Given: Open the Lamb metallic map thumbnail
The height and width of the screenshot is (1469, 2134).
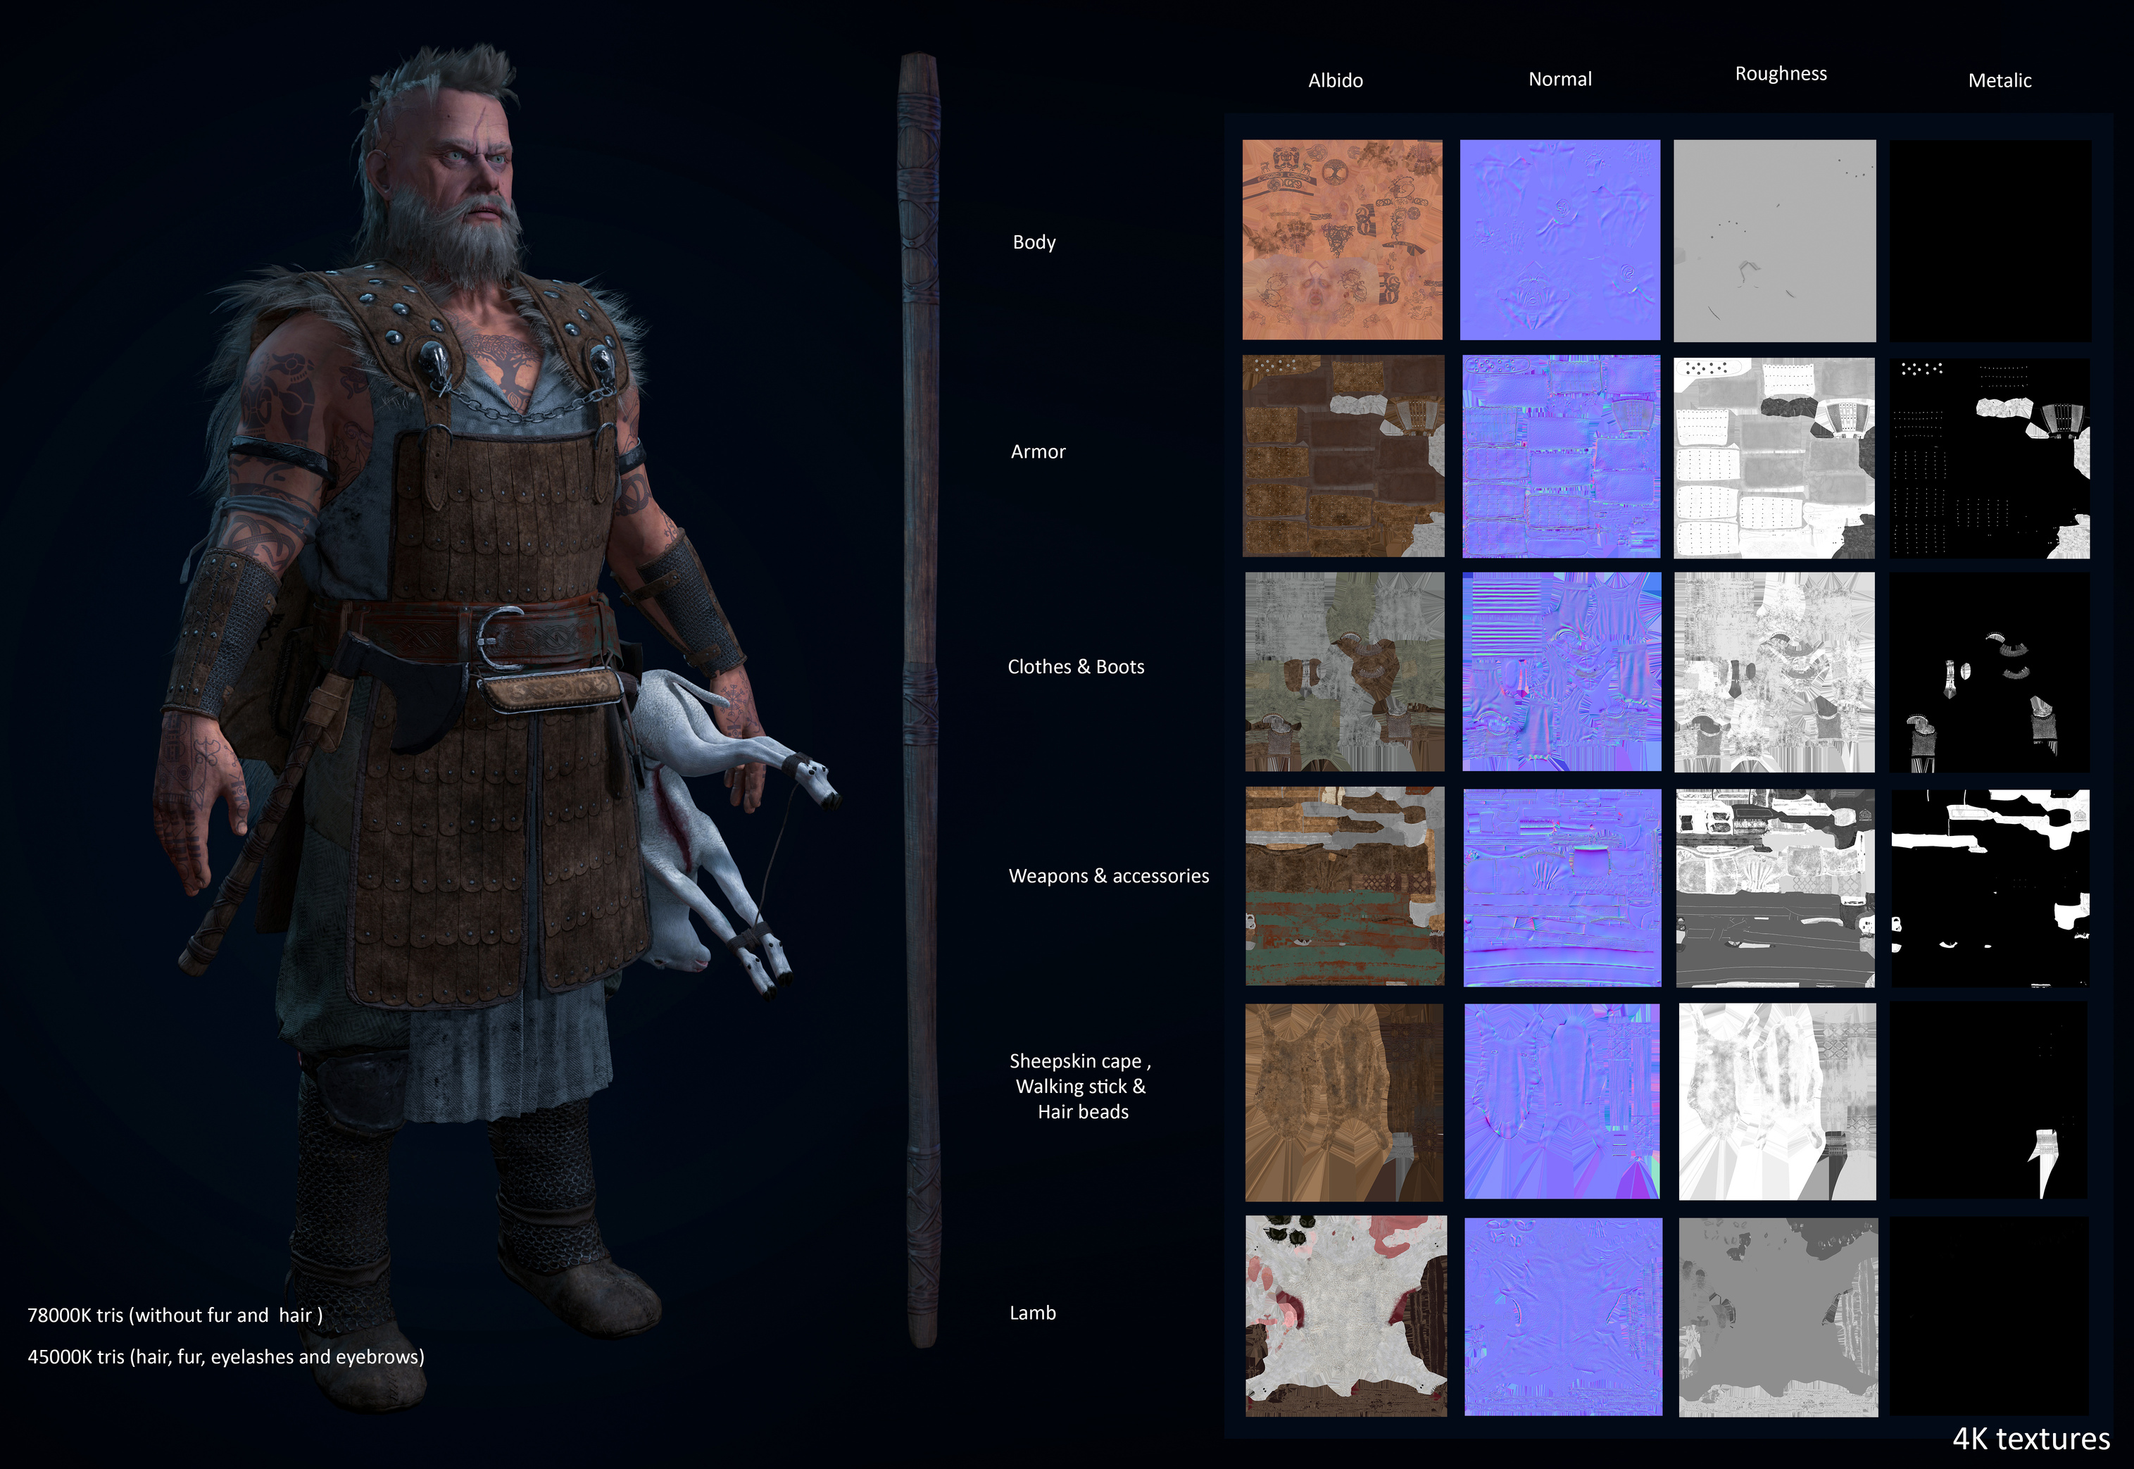Looking at the screenshot, I should click(1990, 1317).
